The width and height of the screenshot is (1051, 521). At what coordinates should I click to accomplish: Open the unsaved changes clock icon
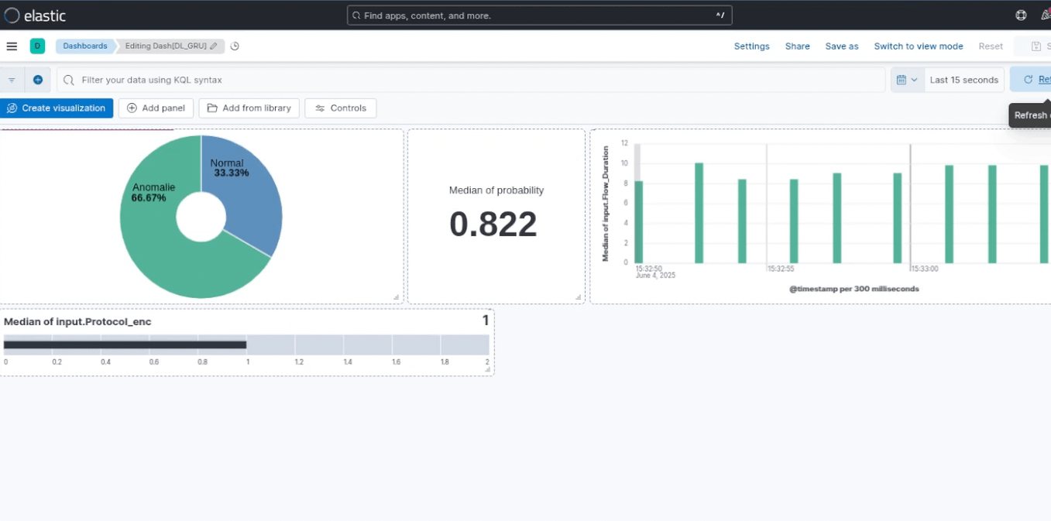point(235,46)
